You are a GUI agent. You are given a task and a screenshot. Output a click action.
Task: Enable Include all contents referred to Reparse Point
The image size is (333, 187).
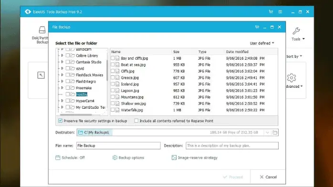point(136,121)
